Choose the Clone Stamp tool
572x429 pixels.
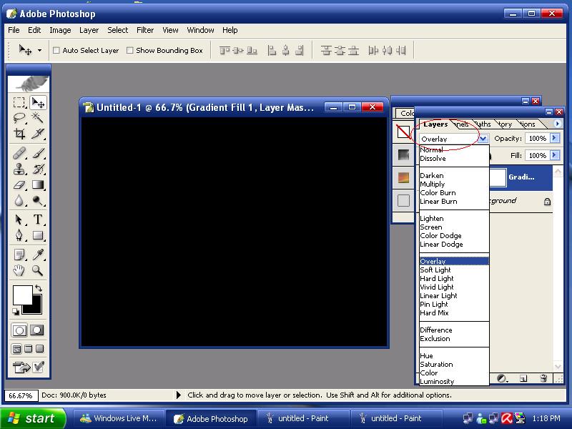20,169
